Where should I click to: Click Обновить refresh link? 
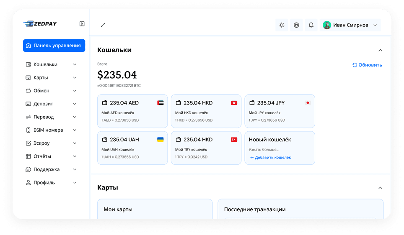(367, 65)
